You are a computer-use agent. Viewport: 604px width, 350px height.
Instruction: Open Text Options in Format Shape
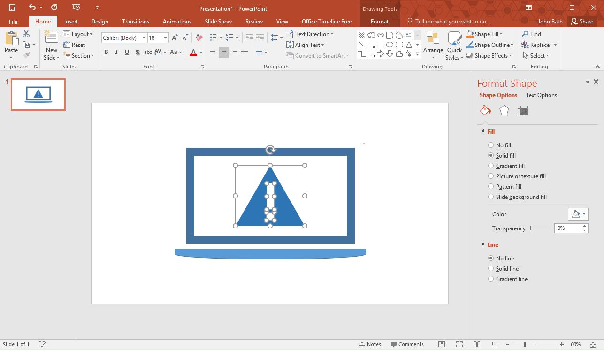(x=541, y=95)
